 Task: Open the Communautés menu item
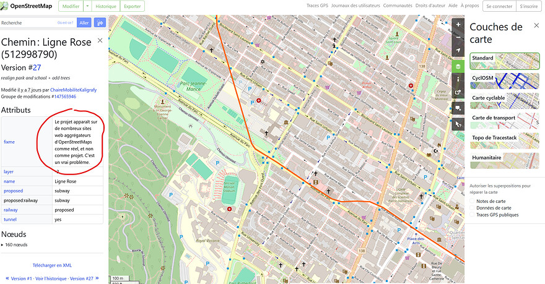pos(398,6)
